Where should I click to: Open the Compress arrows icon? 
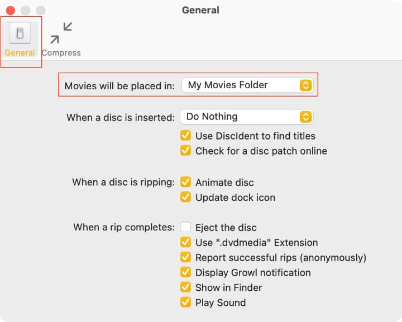pos(61,33)
